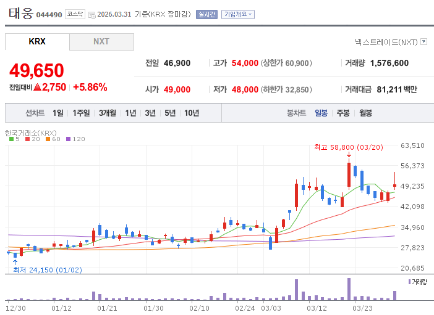The image size is (434, 315).
Task: Click the lower limit 하한가 32,850 text
Action: [x=286, y=89]
